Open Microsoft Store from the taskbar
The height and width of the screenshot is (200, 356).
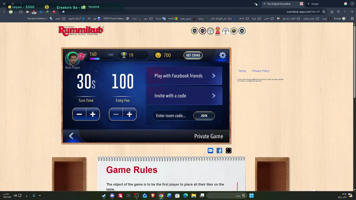coord(177,196)
